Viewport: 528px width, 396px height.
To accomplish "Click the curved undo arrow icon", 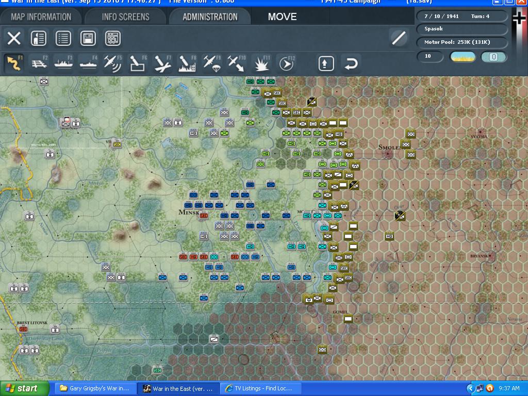I will [x=351, y=63].
